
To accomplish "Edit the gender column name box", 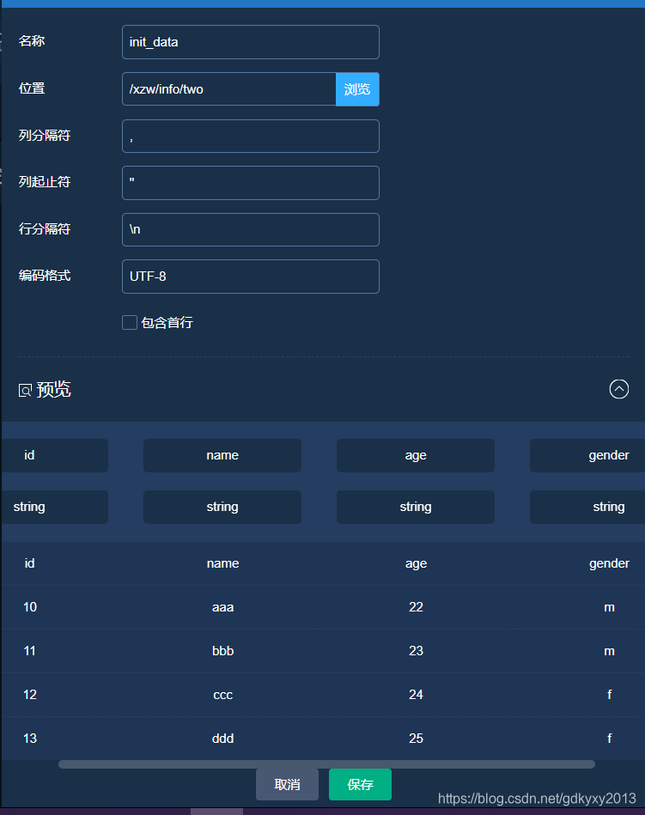I will click(x=587, y=455).
